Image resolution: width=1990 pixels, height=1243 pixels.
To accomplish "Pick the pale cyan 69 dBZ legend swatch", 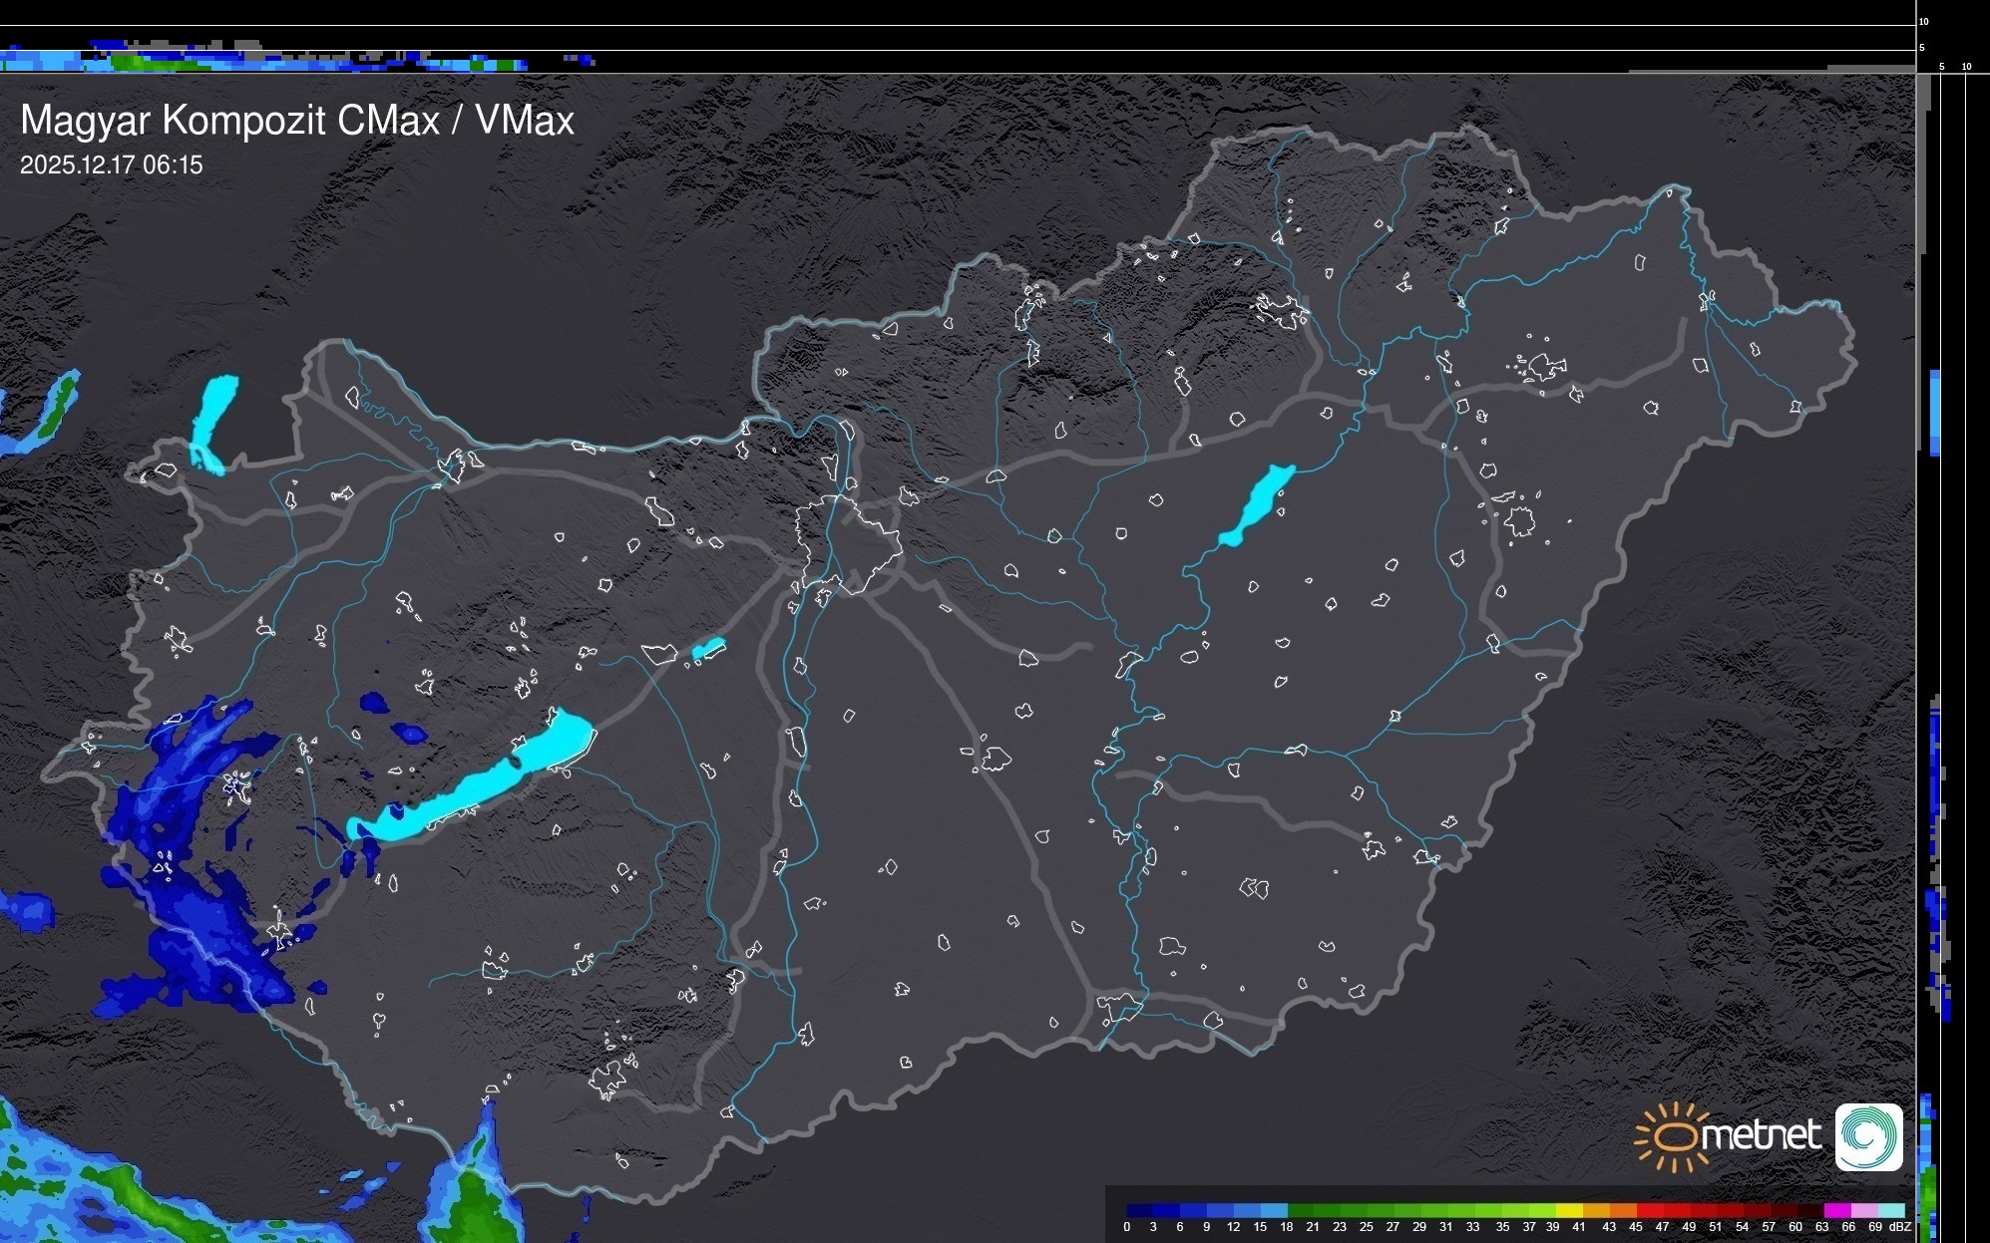I will point(1890,1210).
